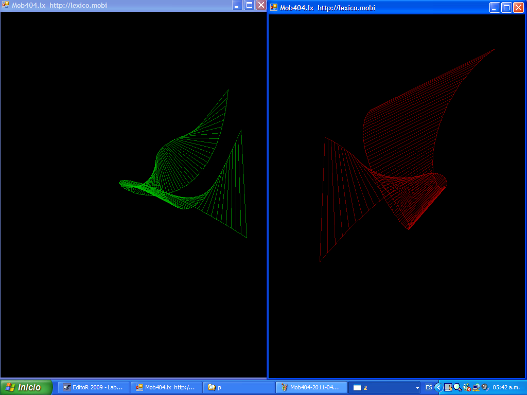Image resolution: width=527 pixels, height=395 pixels.
Task: Click the magnifier tray icon
Action: click(x=457, y=387)
